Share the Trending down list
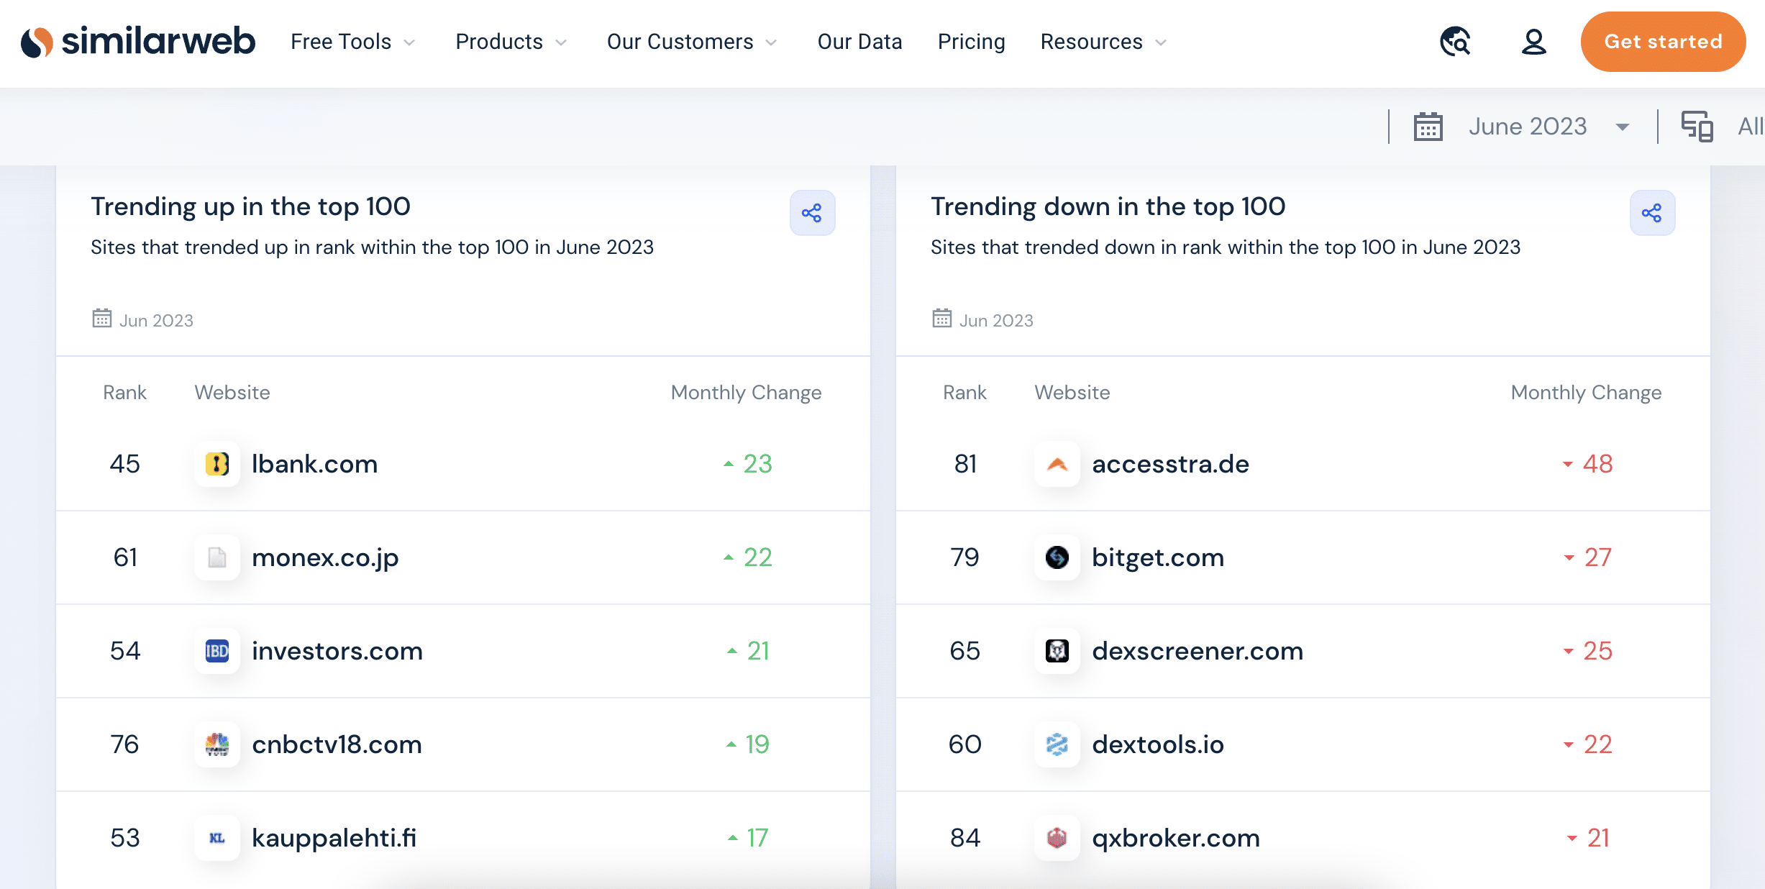 [1652, 213]
